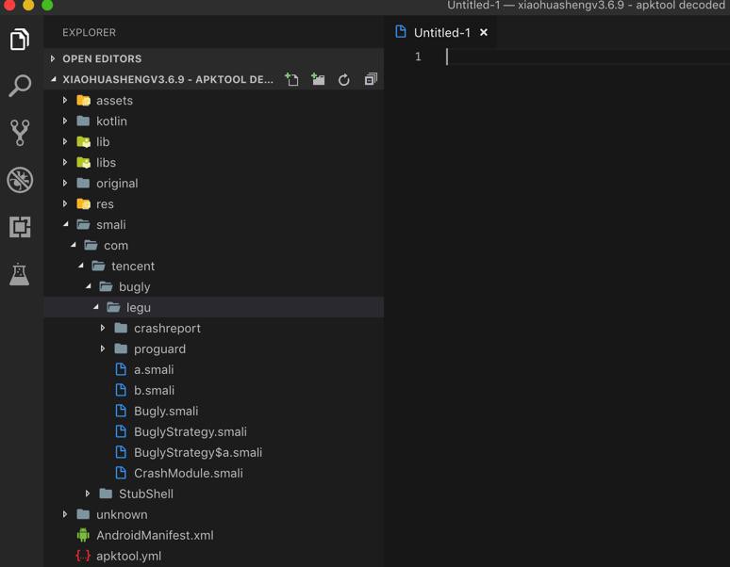Screen dimensions: 730x567
Task: Click the b.smali file icon
Action: click(121, 390)
